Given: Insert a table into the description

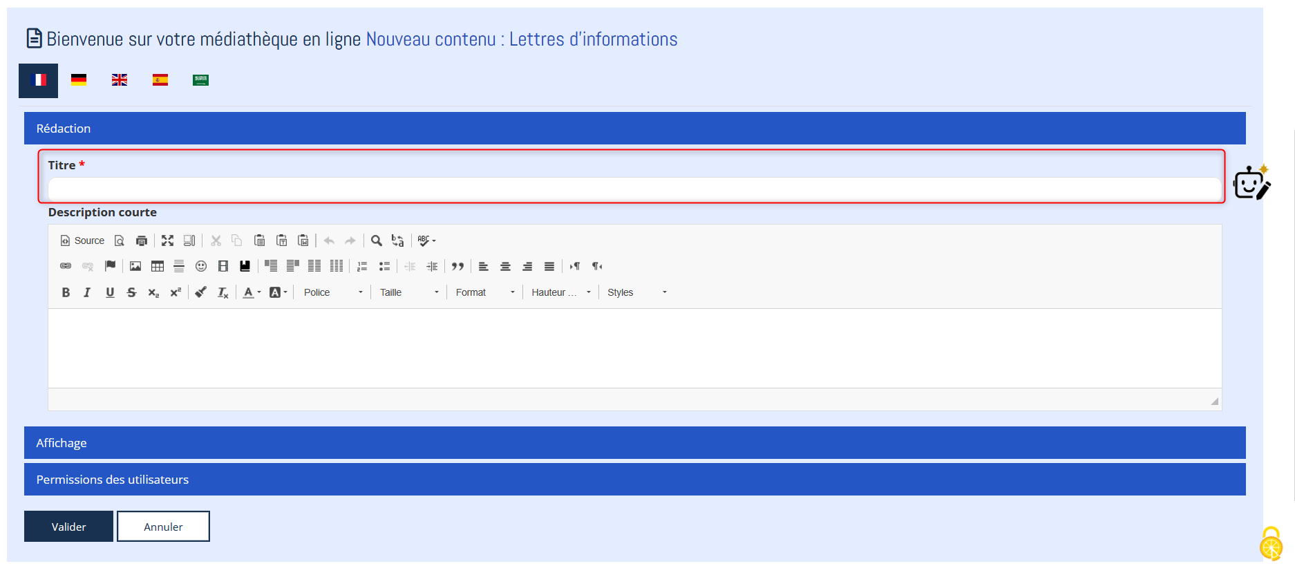Looking at the screenshot, I should 158,266.
